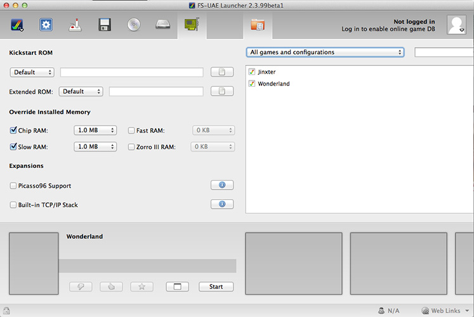This screenshot has width=474, height=317.
Task: Click the game search field
Action: click(444, 53)
